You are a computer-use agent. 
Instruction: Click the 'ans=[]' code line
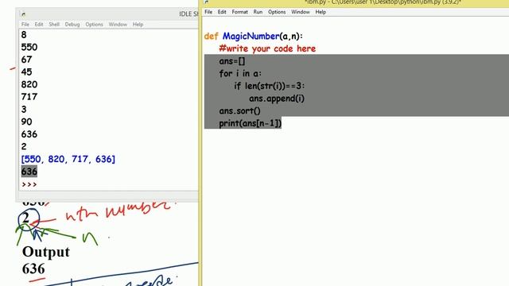click(232, 61)
